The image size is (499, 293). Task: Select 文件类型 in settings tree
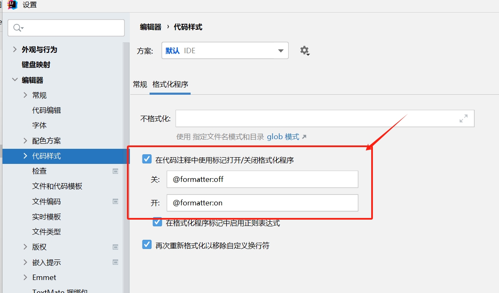point(47,232)
